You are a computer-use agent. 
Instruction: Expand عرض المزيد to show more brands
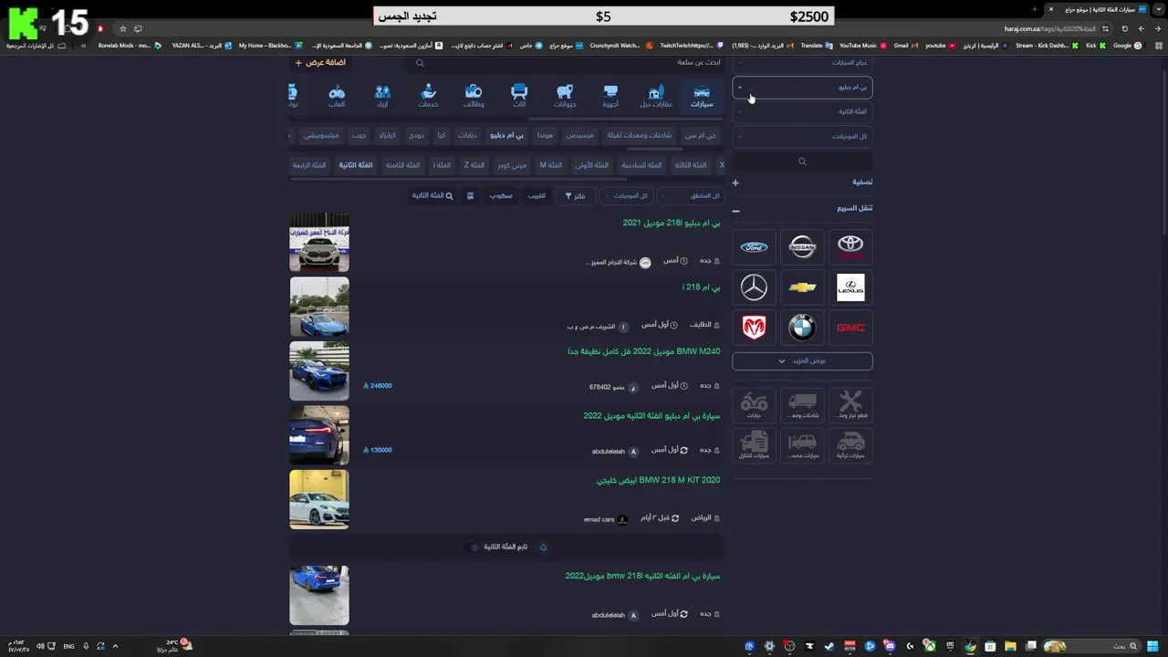[802, 360]
